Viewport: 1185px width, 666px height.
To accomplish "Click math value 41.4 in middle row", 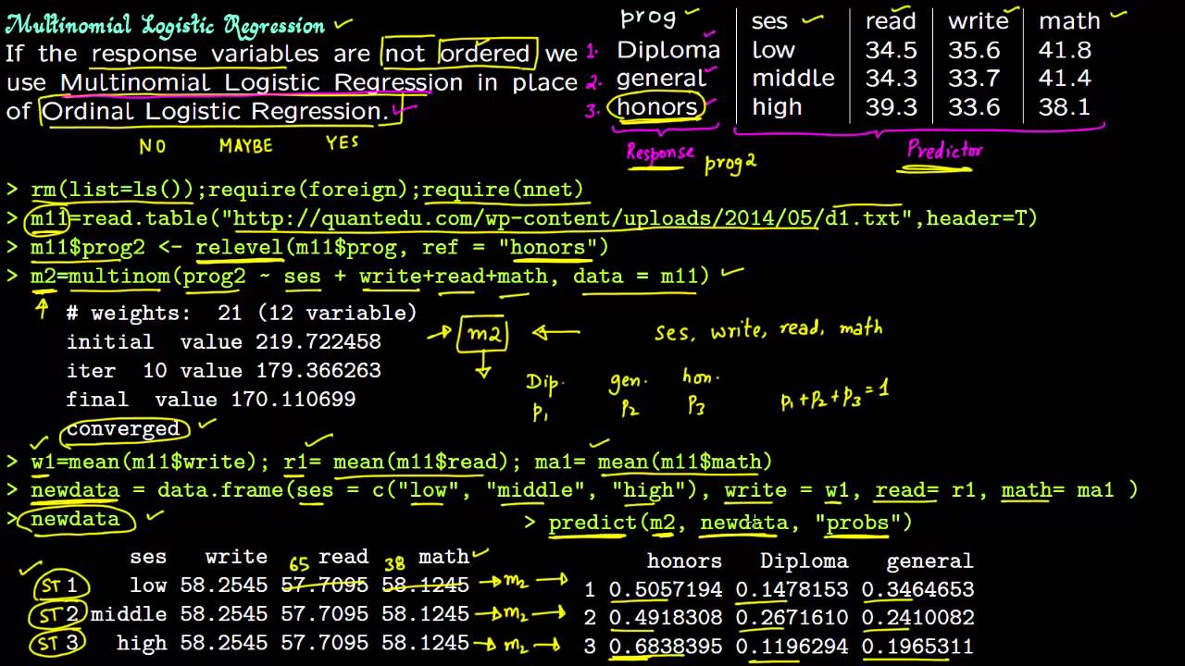I will (1065, 79).
